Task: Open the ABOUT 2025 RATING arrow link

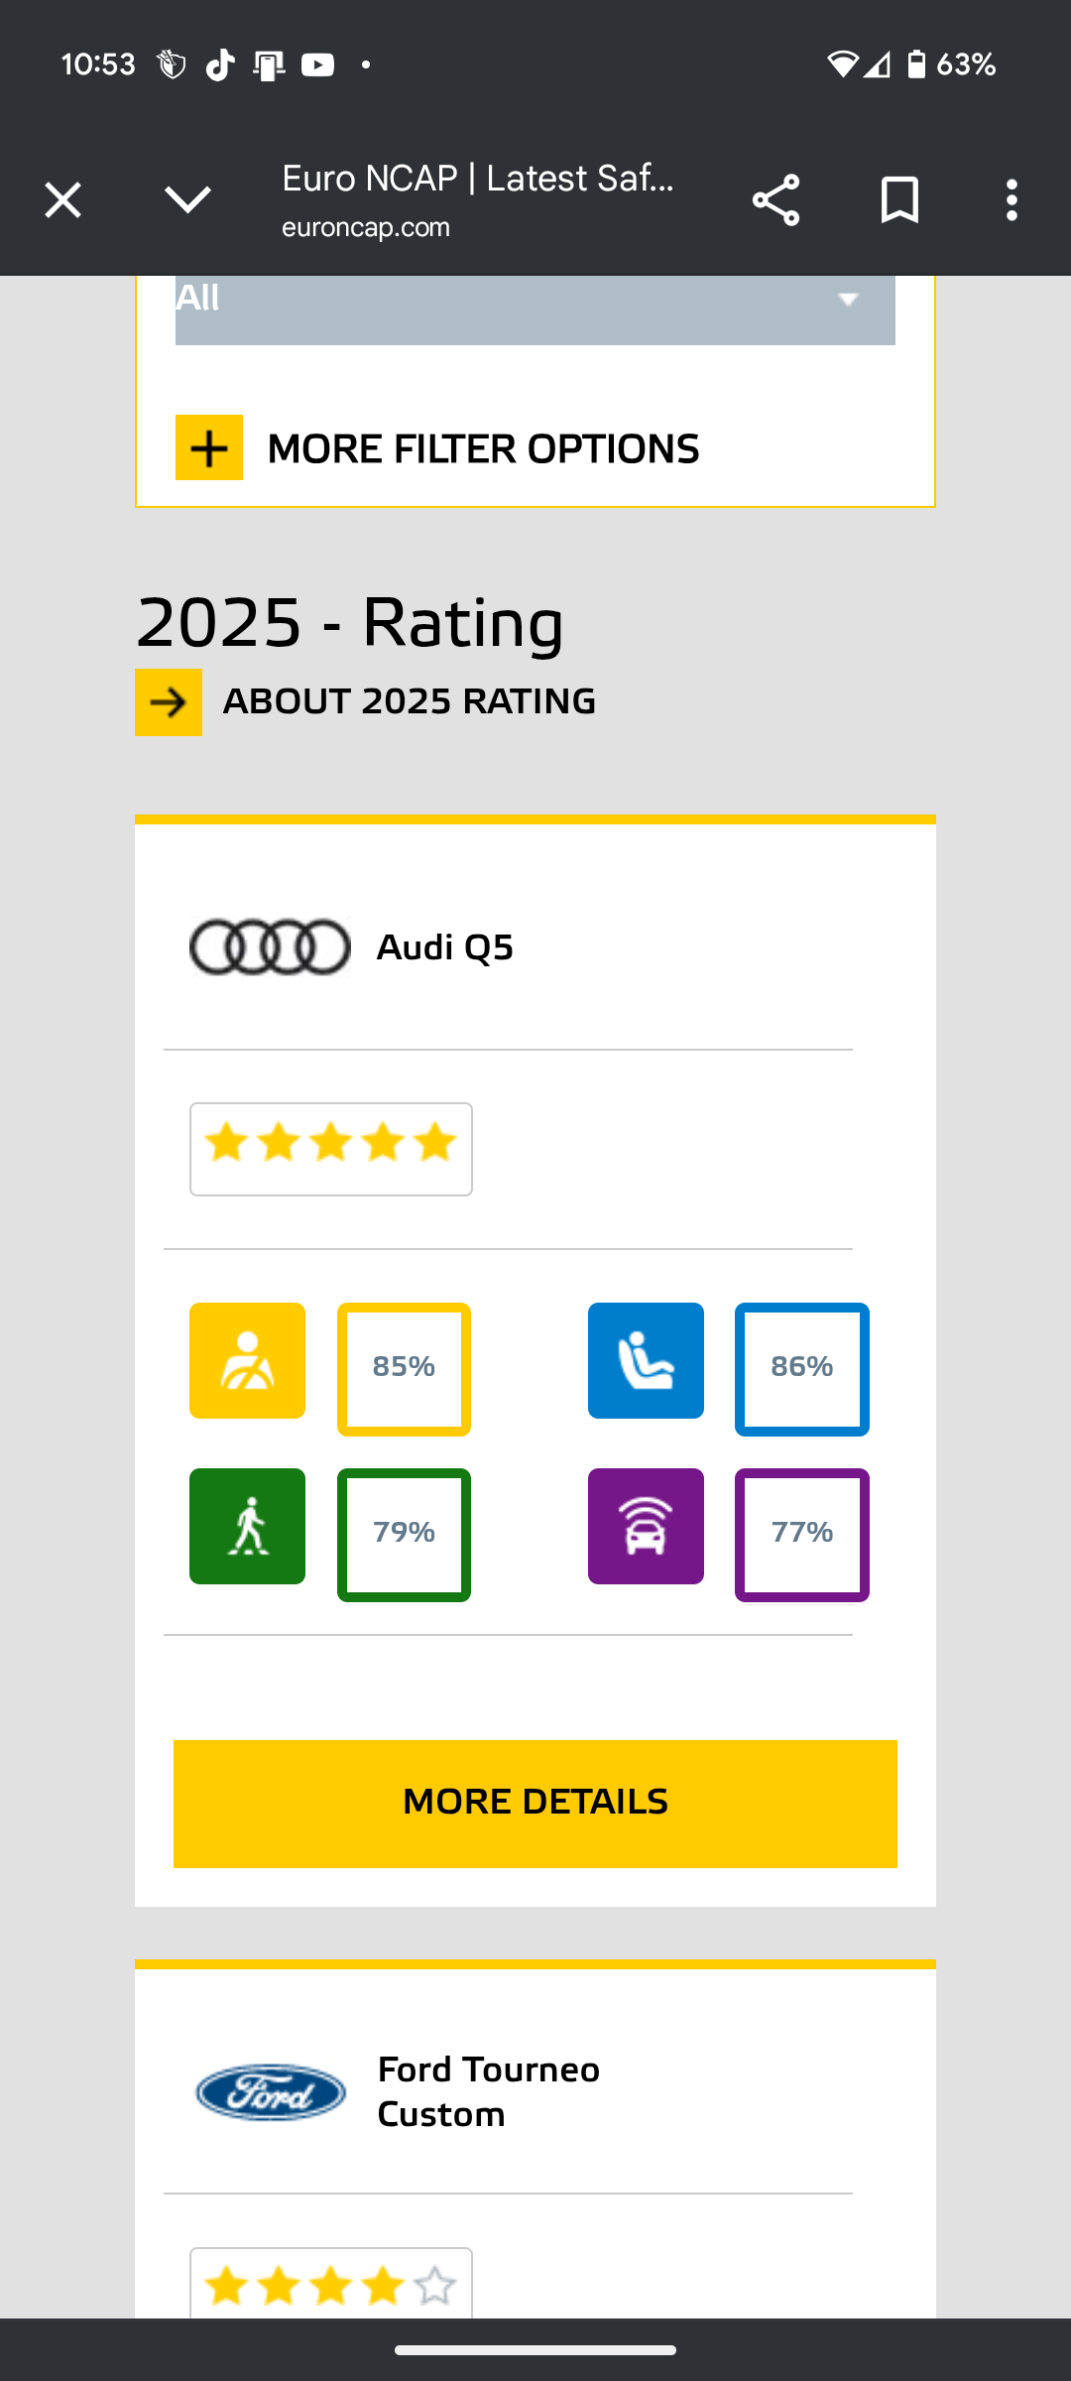Action: [169, 702]
